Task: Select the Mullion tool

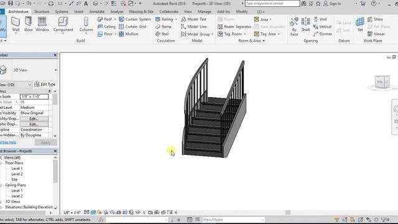Action: (129, 34)
